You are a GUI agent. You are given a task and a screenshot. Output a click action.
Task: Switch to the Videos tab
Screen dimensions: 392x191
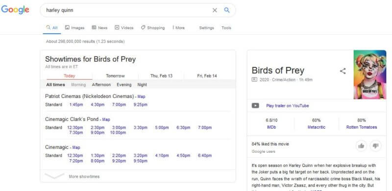(x=124, y=28)
